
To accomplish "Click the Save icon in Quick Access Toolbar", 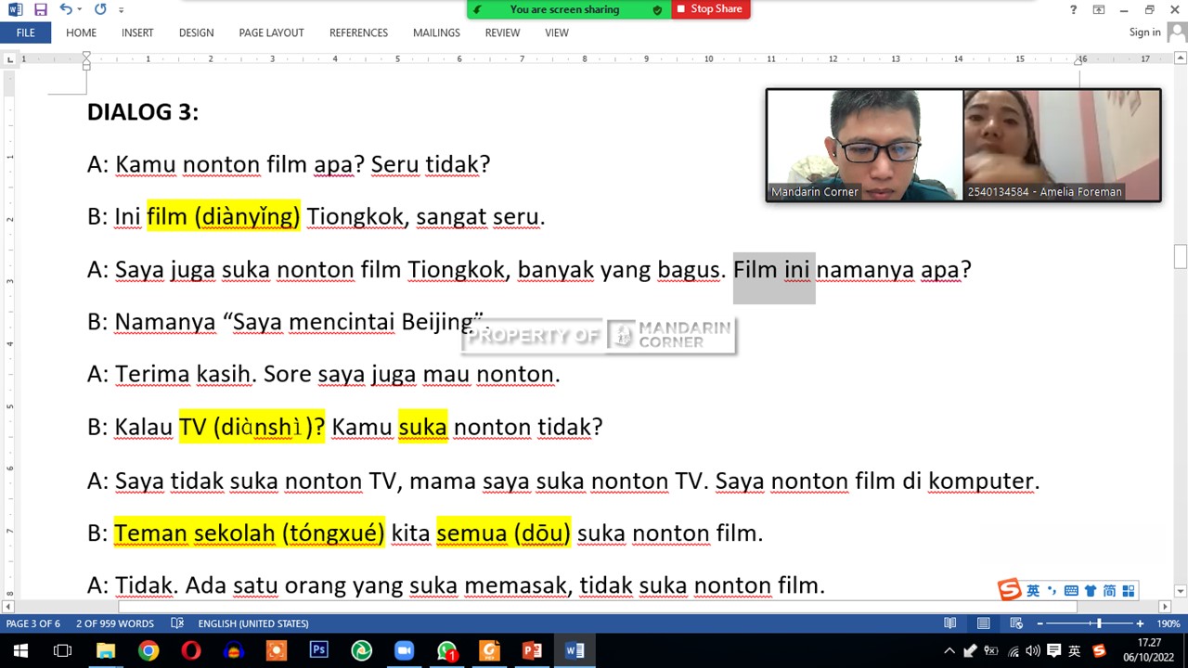I will pyautogui.click(x=40, y=9).
